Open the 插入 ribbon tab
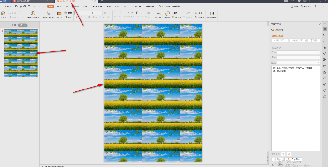The height and width of the screenshot is (167, 328). (59, 6)
